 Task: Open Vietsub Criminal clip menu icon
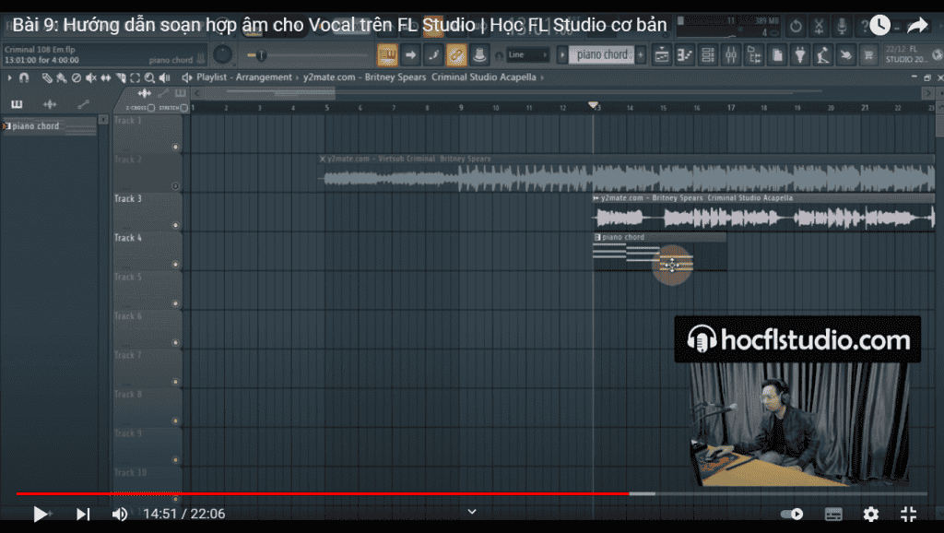pyautogui.click(x=323, y=159)
